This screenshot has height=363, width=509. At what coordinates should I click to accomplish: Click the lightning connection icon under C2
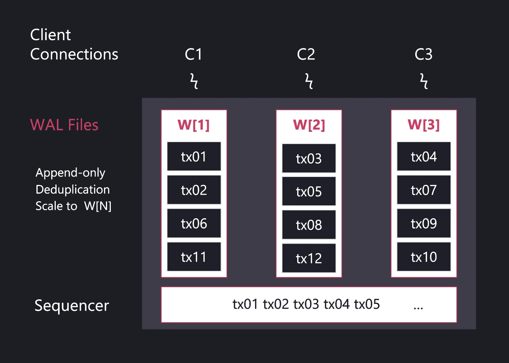pos(309,81)
